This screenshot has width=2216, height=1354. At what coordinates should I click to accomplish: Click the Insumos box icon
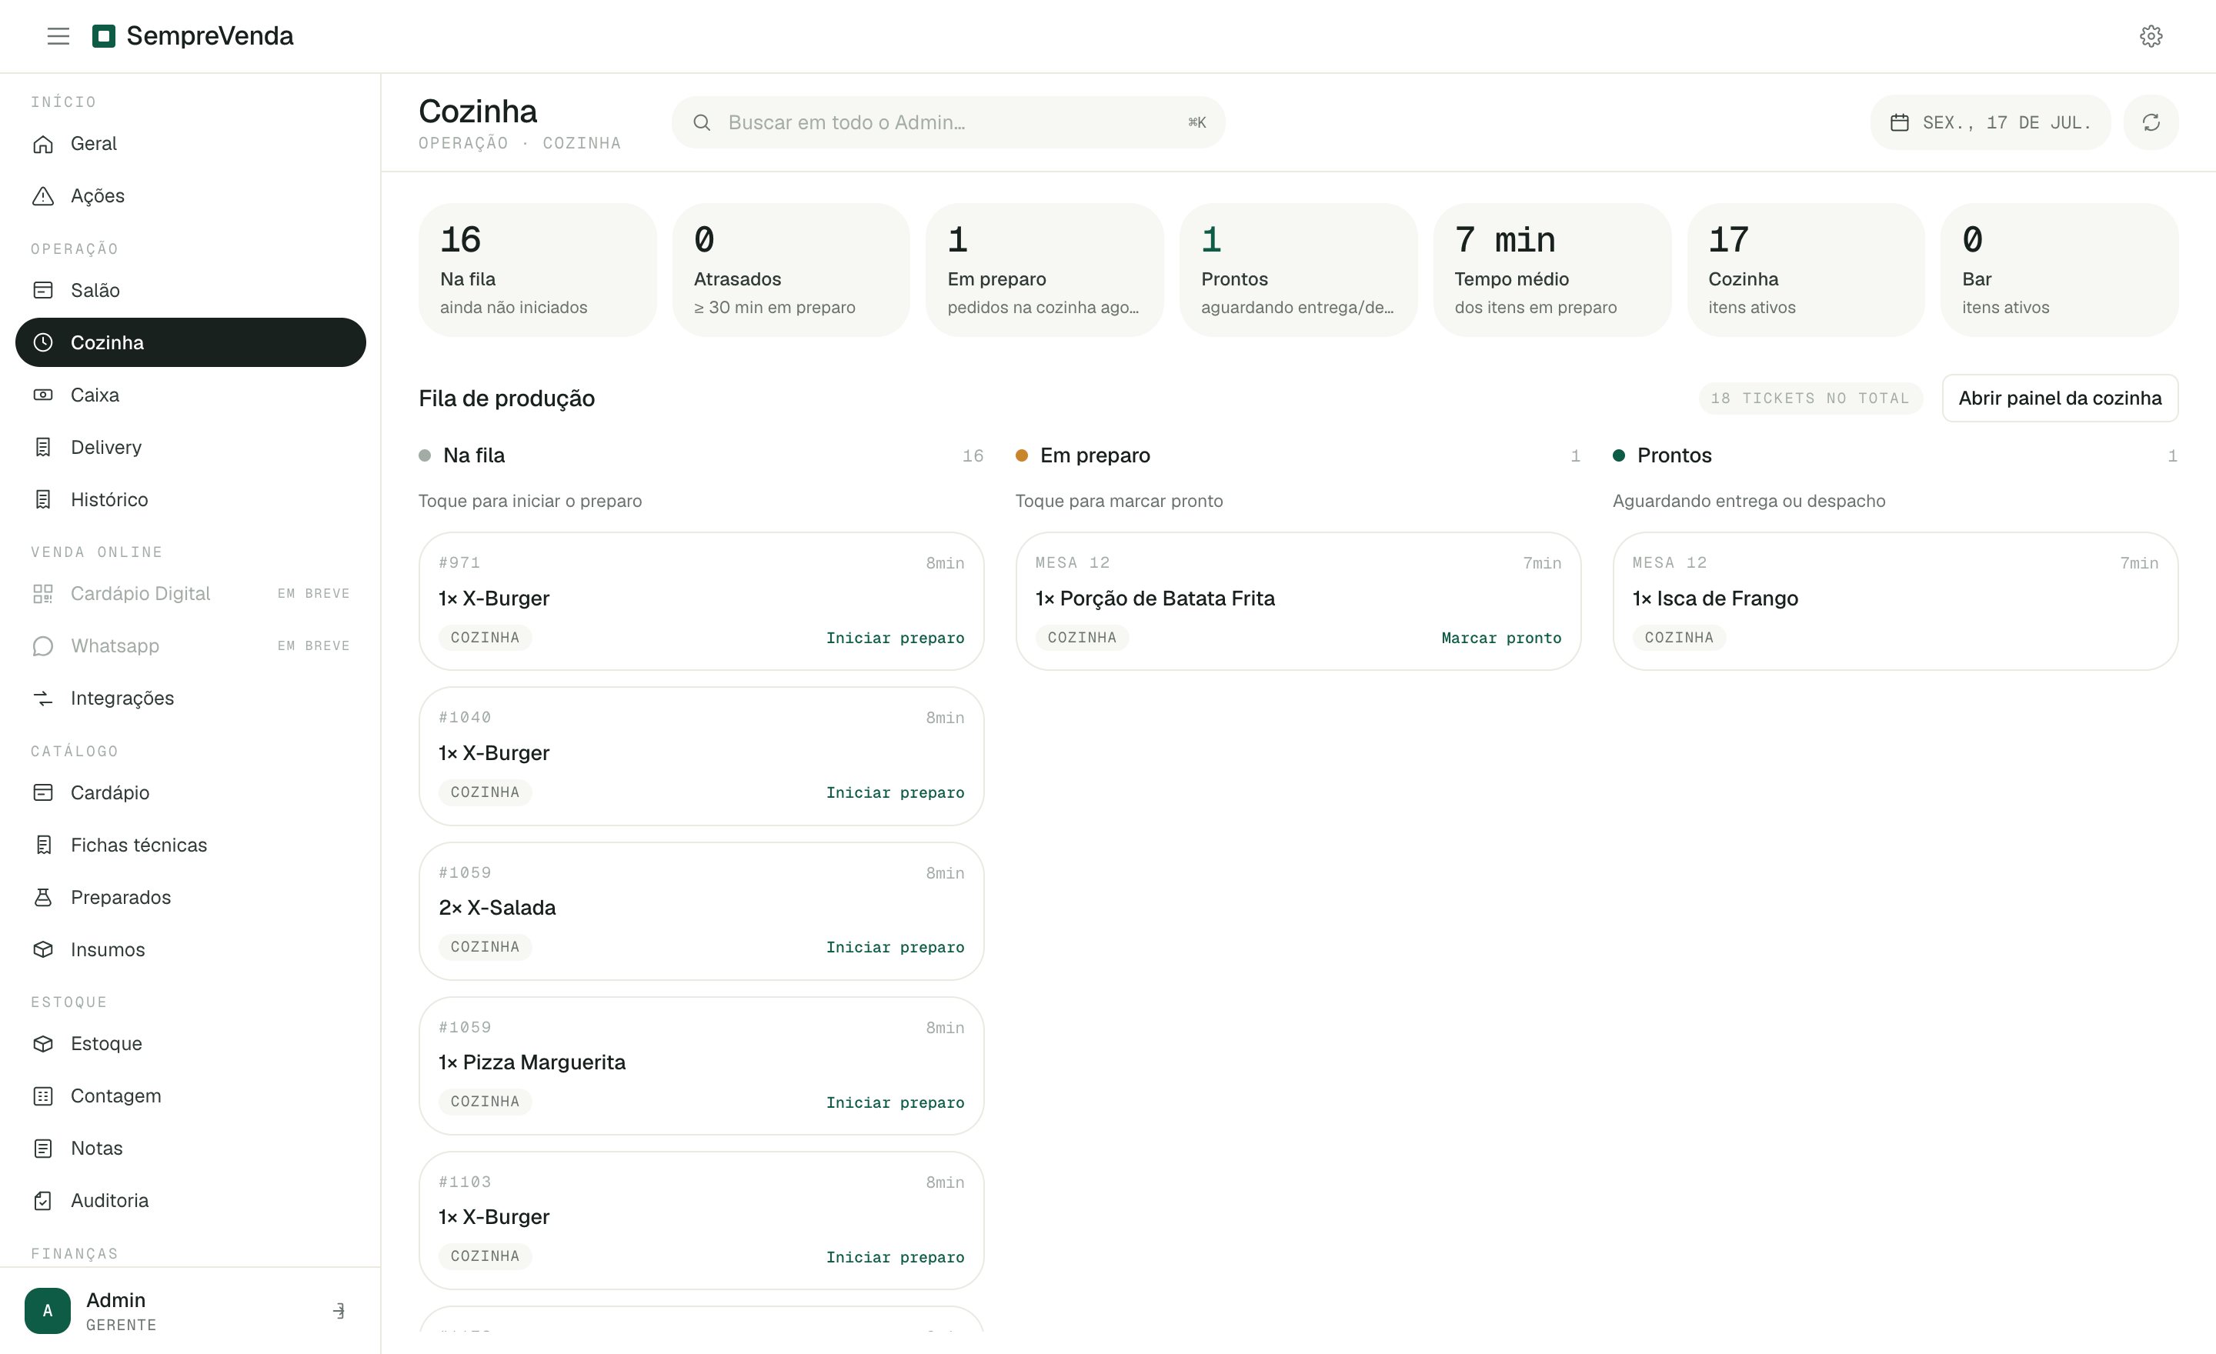click(x=43, y=949)
